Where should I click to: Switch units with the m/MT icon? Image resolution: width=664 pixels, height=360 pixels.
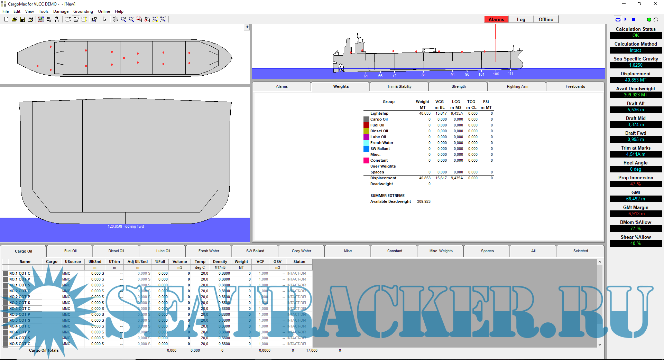tap(49, 19)
